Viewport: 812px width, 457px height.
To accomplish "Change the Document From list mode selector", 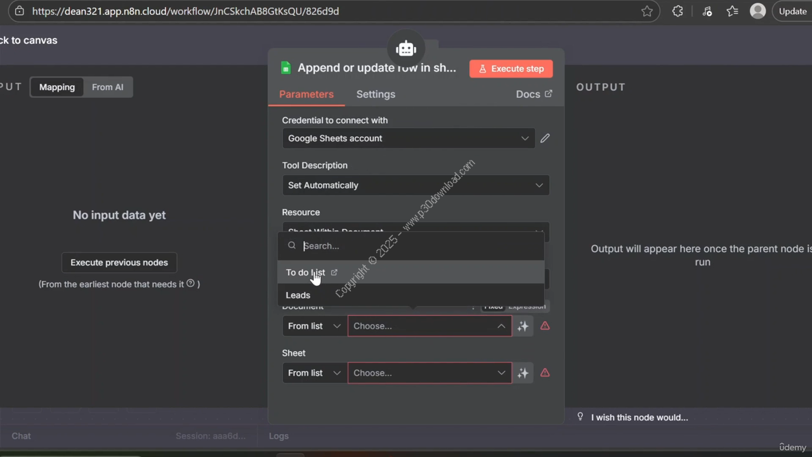I will tap(314, 326).
